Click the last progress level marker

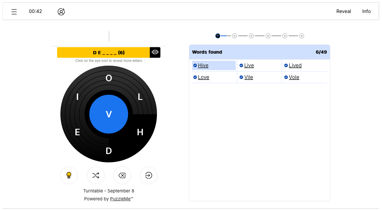(302, 36)
